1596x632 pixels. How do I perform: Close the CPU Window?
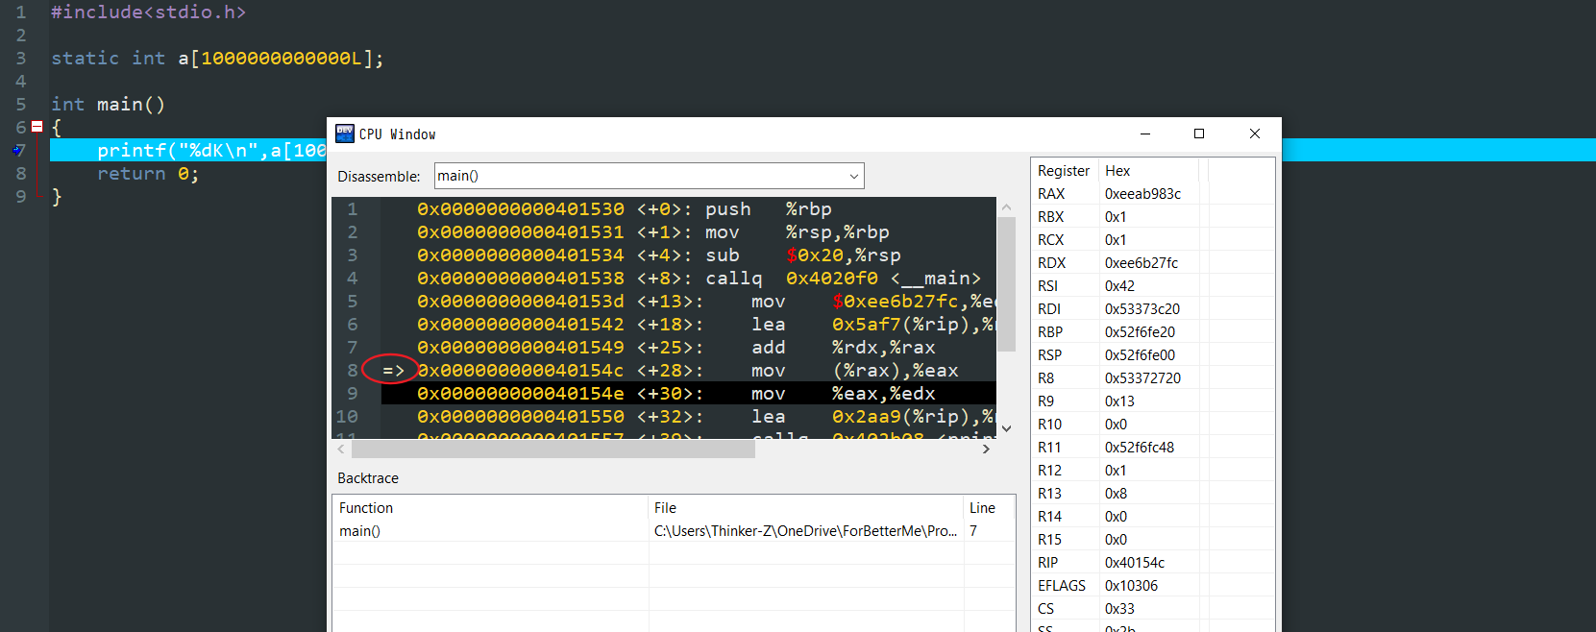point(1254,134)
